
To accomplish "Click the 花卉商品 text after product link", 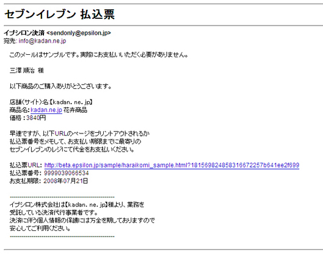I will point(75,110).
